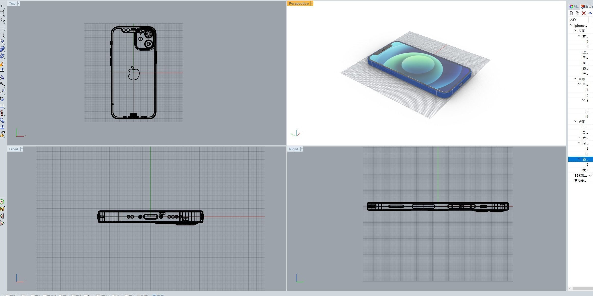The width and height of the screenshot is (593, 296).
Task: Click the New Layer page icon
Action: coord(571,13)
